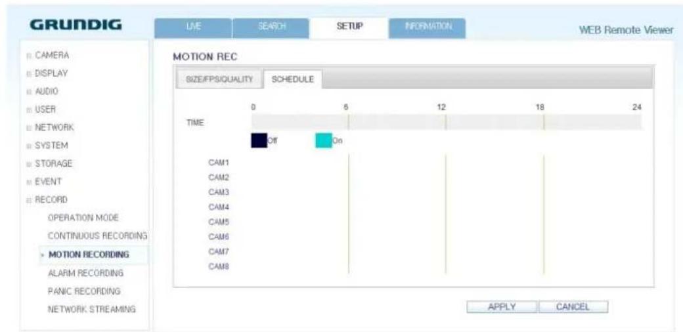The height and width of the screenshot is (332, 683).
Task: Click the GRUNDIG logo
Action: pos(76,26)
